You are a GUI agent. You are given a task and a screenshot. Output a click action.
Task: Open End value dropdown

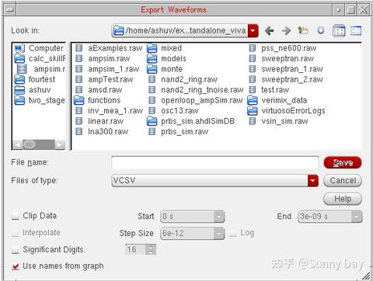[357, 217]
